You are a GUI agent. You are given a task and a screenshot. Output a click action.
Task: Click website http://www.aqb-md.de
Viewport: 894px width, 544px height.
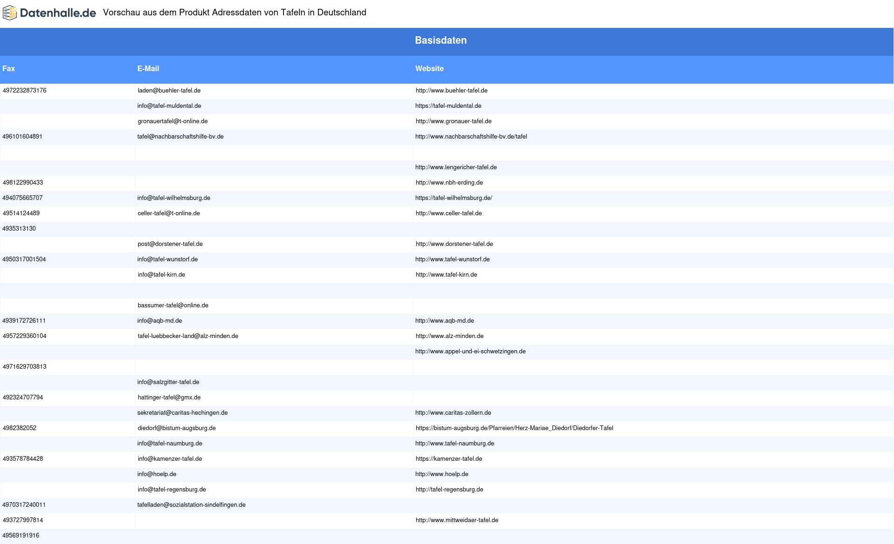click(445, 321)
